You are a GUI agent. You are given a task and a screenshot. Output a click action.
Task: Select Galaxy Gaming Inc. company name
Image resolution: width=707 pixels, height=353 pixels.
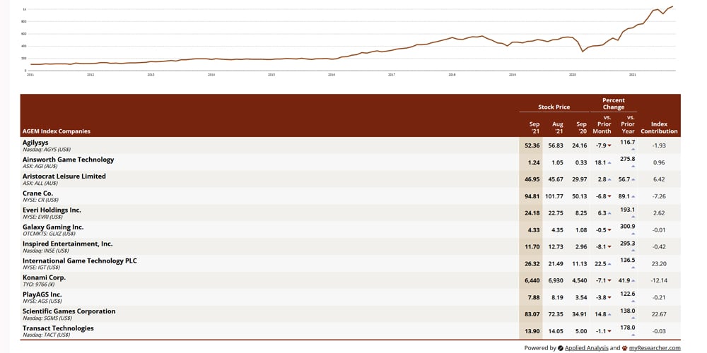(53, 227)
